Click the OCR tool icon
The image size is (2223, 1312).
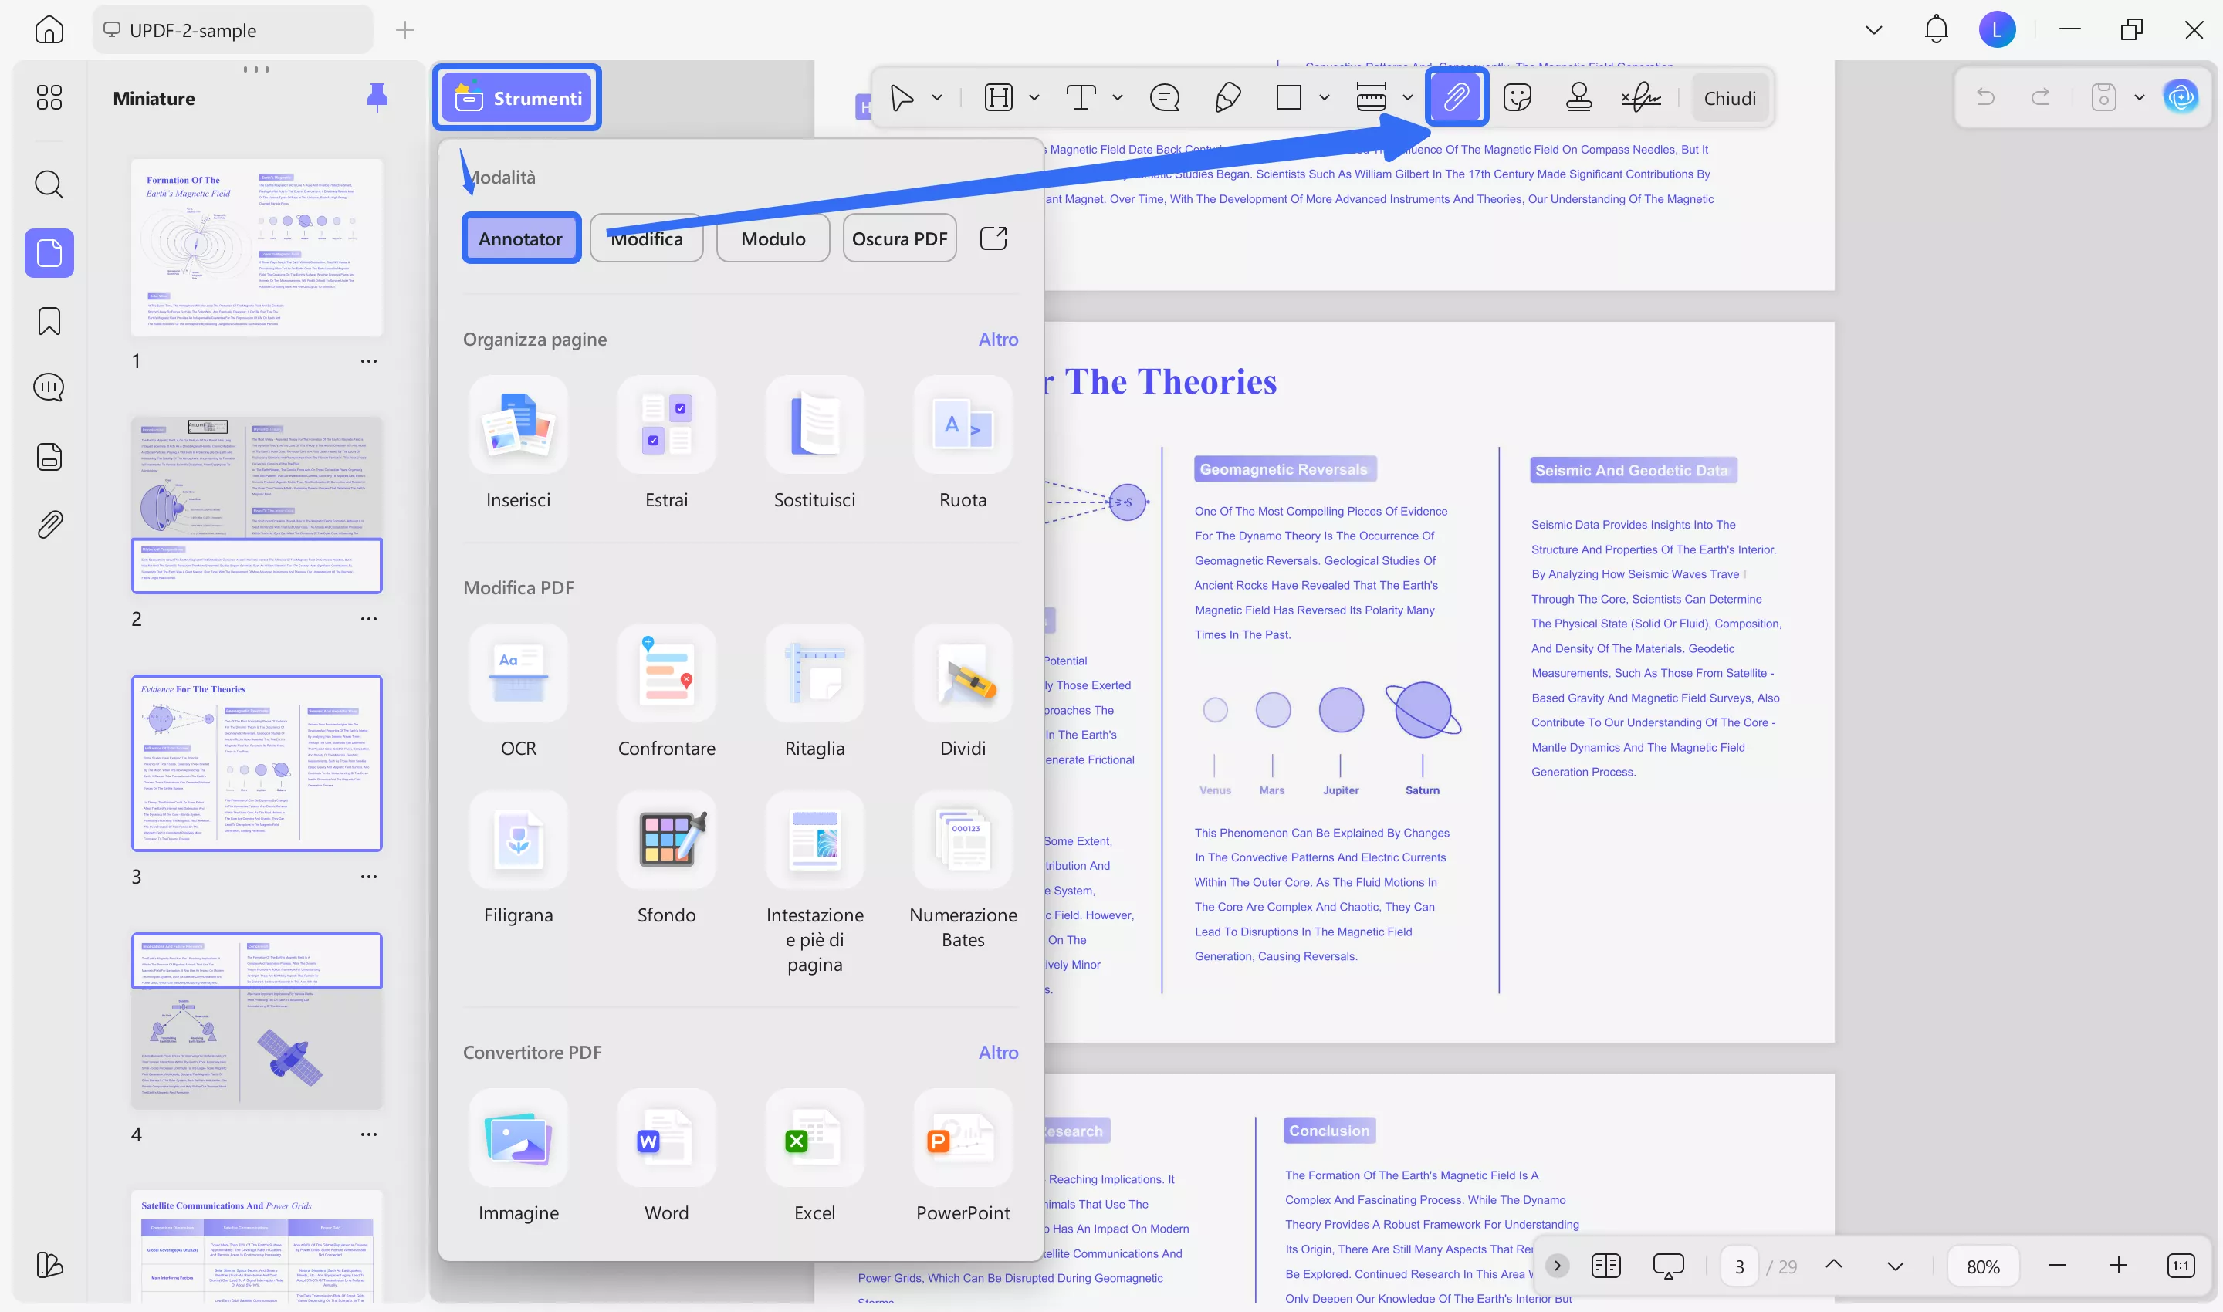pyautogui.click(x=518, y=674)
